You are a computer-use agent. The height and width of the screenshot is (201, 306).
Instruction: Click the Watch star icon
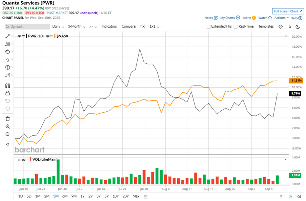point(270,18)
